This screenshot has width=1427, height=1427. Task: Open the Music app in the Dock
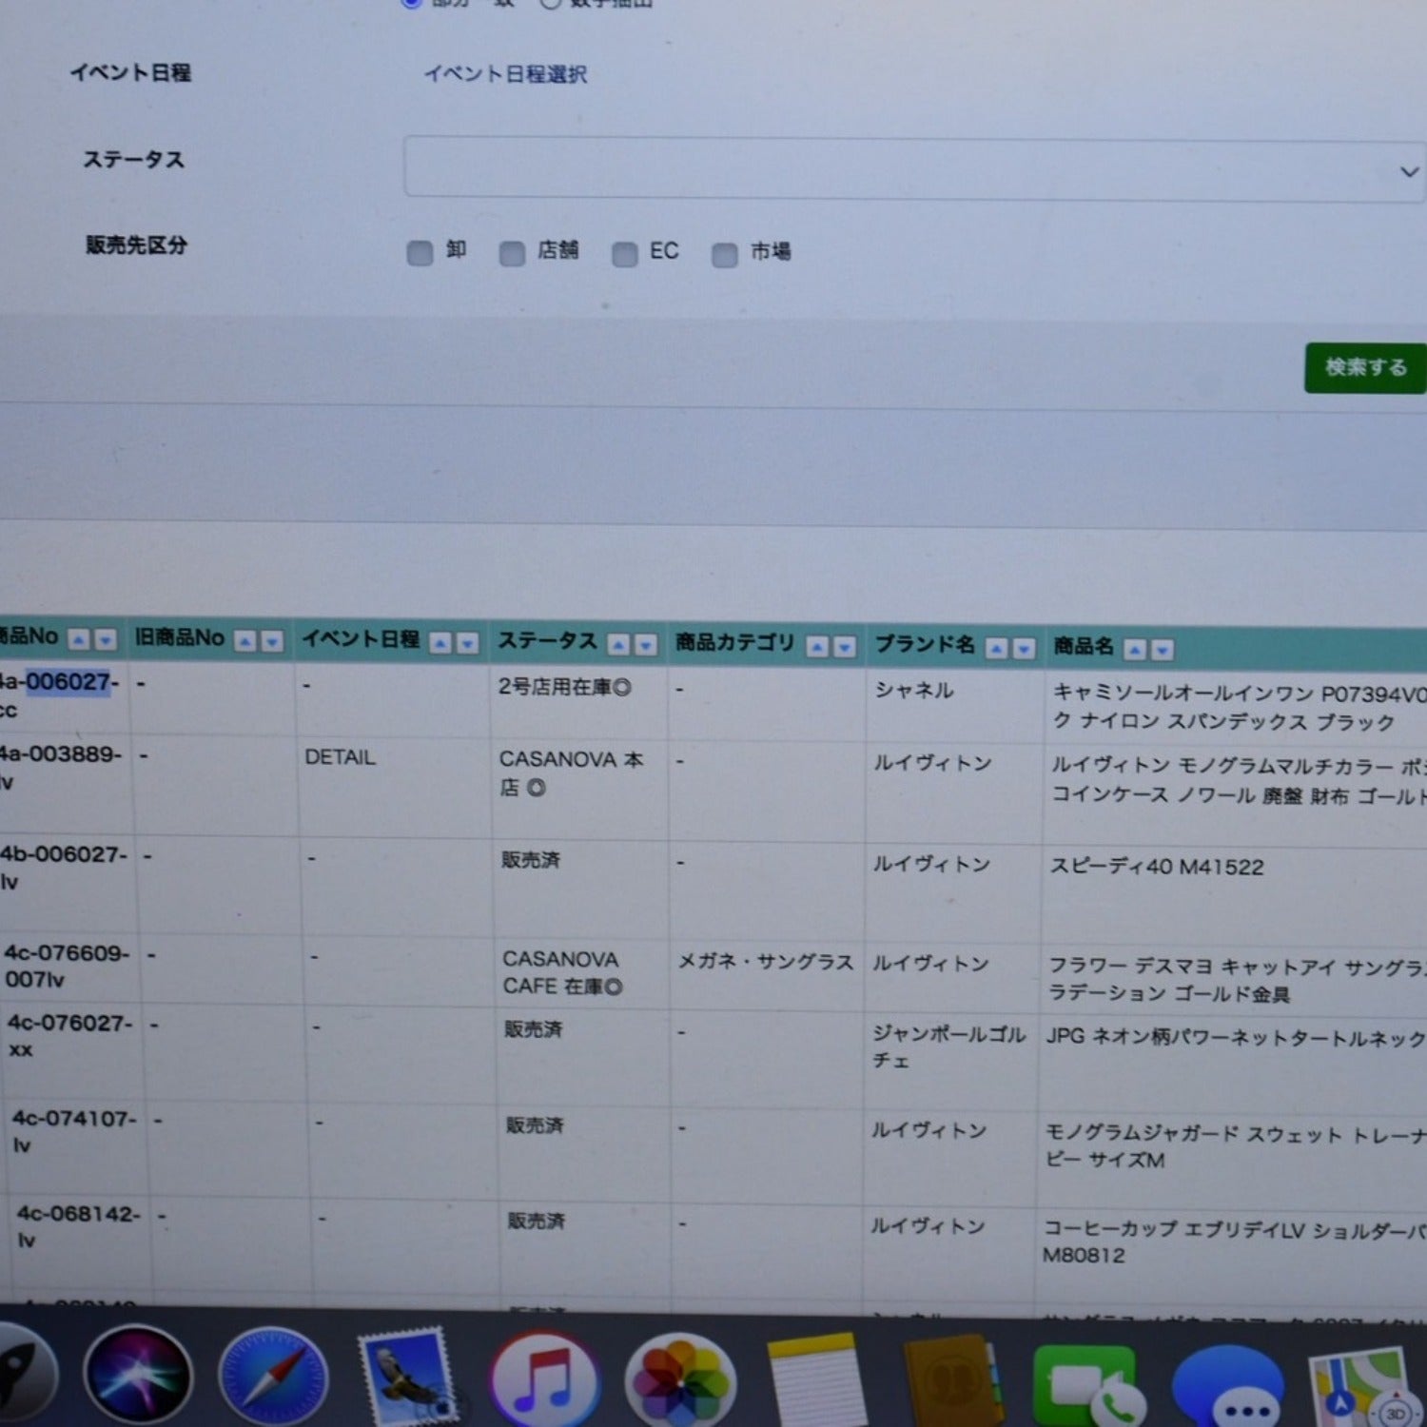pyautogui.click(x=544, y=1379)
